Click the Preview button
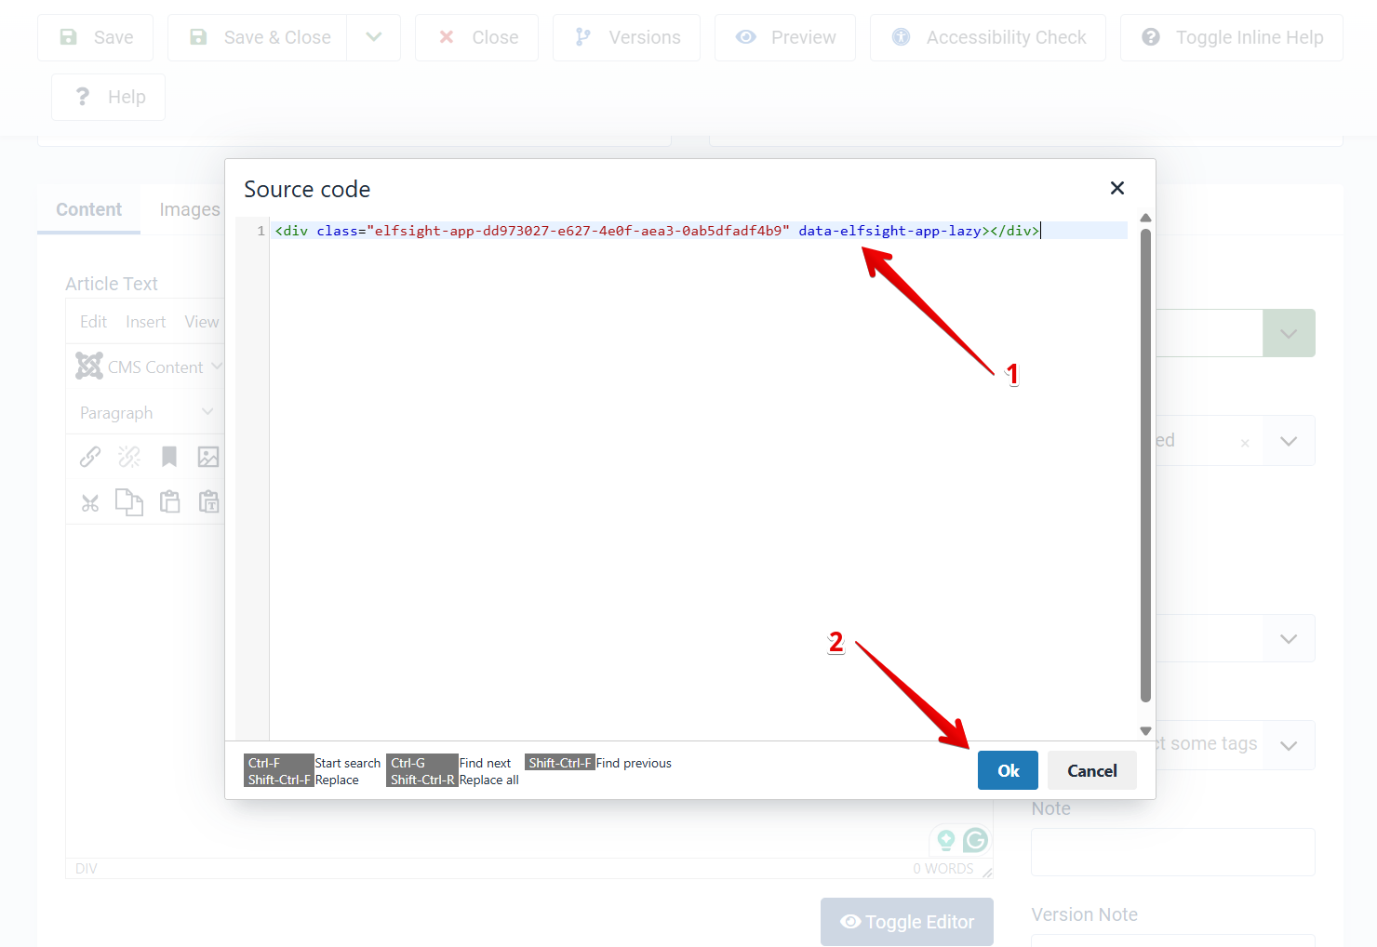This screenshot has width=1377, height=947. (785, 37)
